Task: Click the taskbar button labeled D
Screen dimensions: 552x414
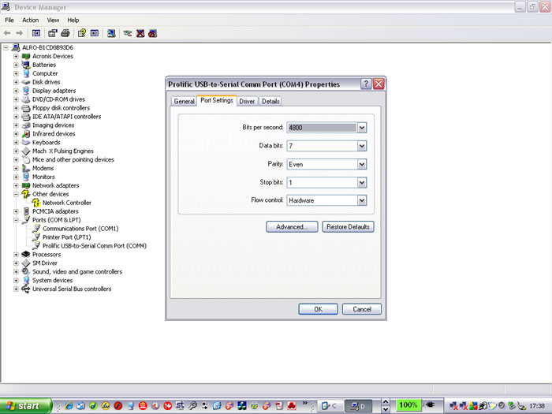Action: pyautogui.click(x=360, y=406)
